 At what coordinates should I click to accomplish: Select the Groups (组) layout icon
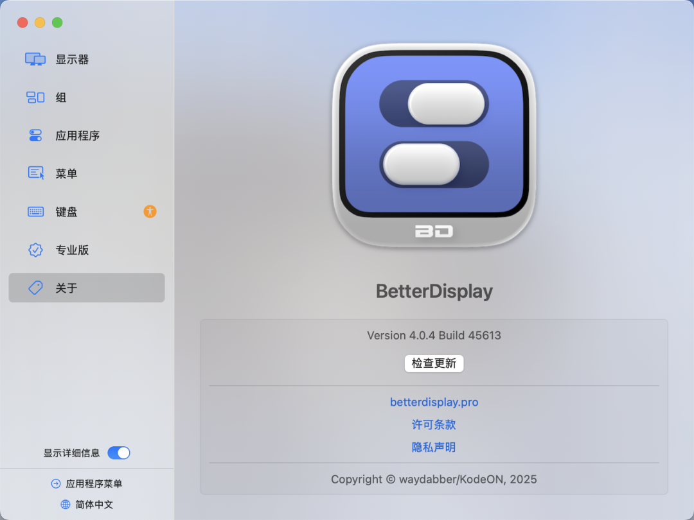35,98
